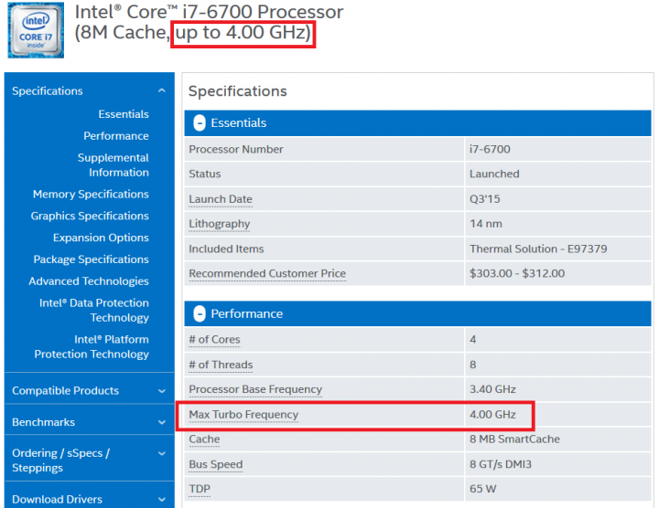The image size is (659, 508).
Task: Expand the Download Drivers section
Action: (x=89, y=499)
